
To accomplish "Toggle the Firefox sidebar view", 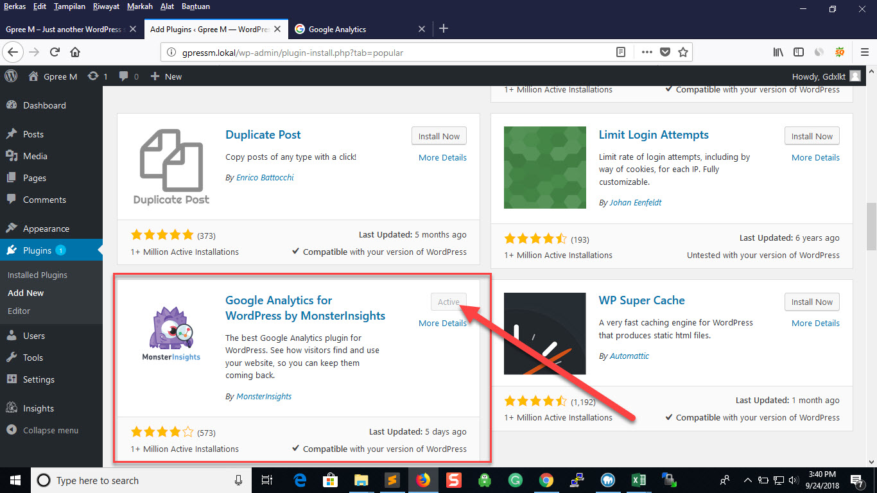I will (x=798, y=52).
